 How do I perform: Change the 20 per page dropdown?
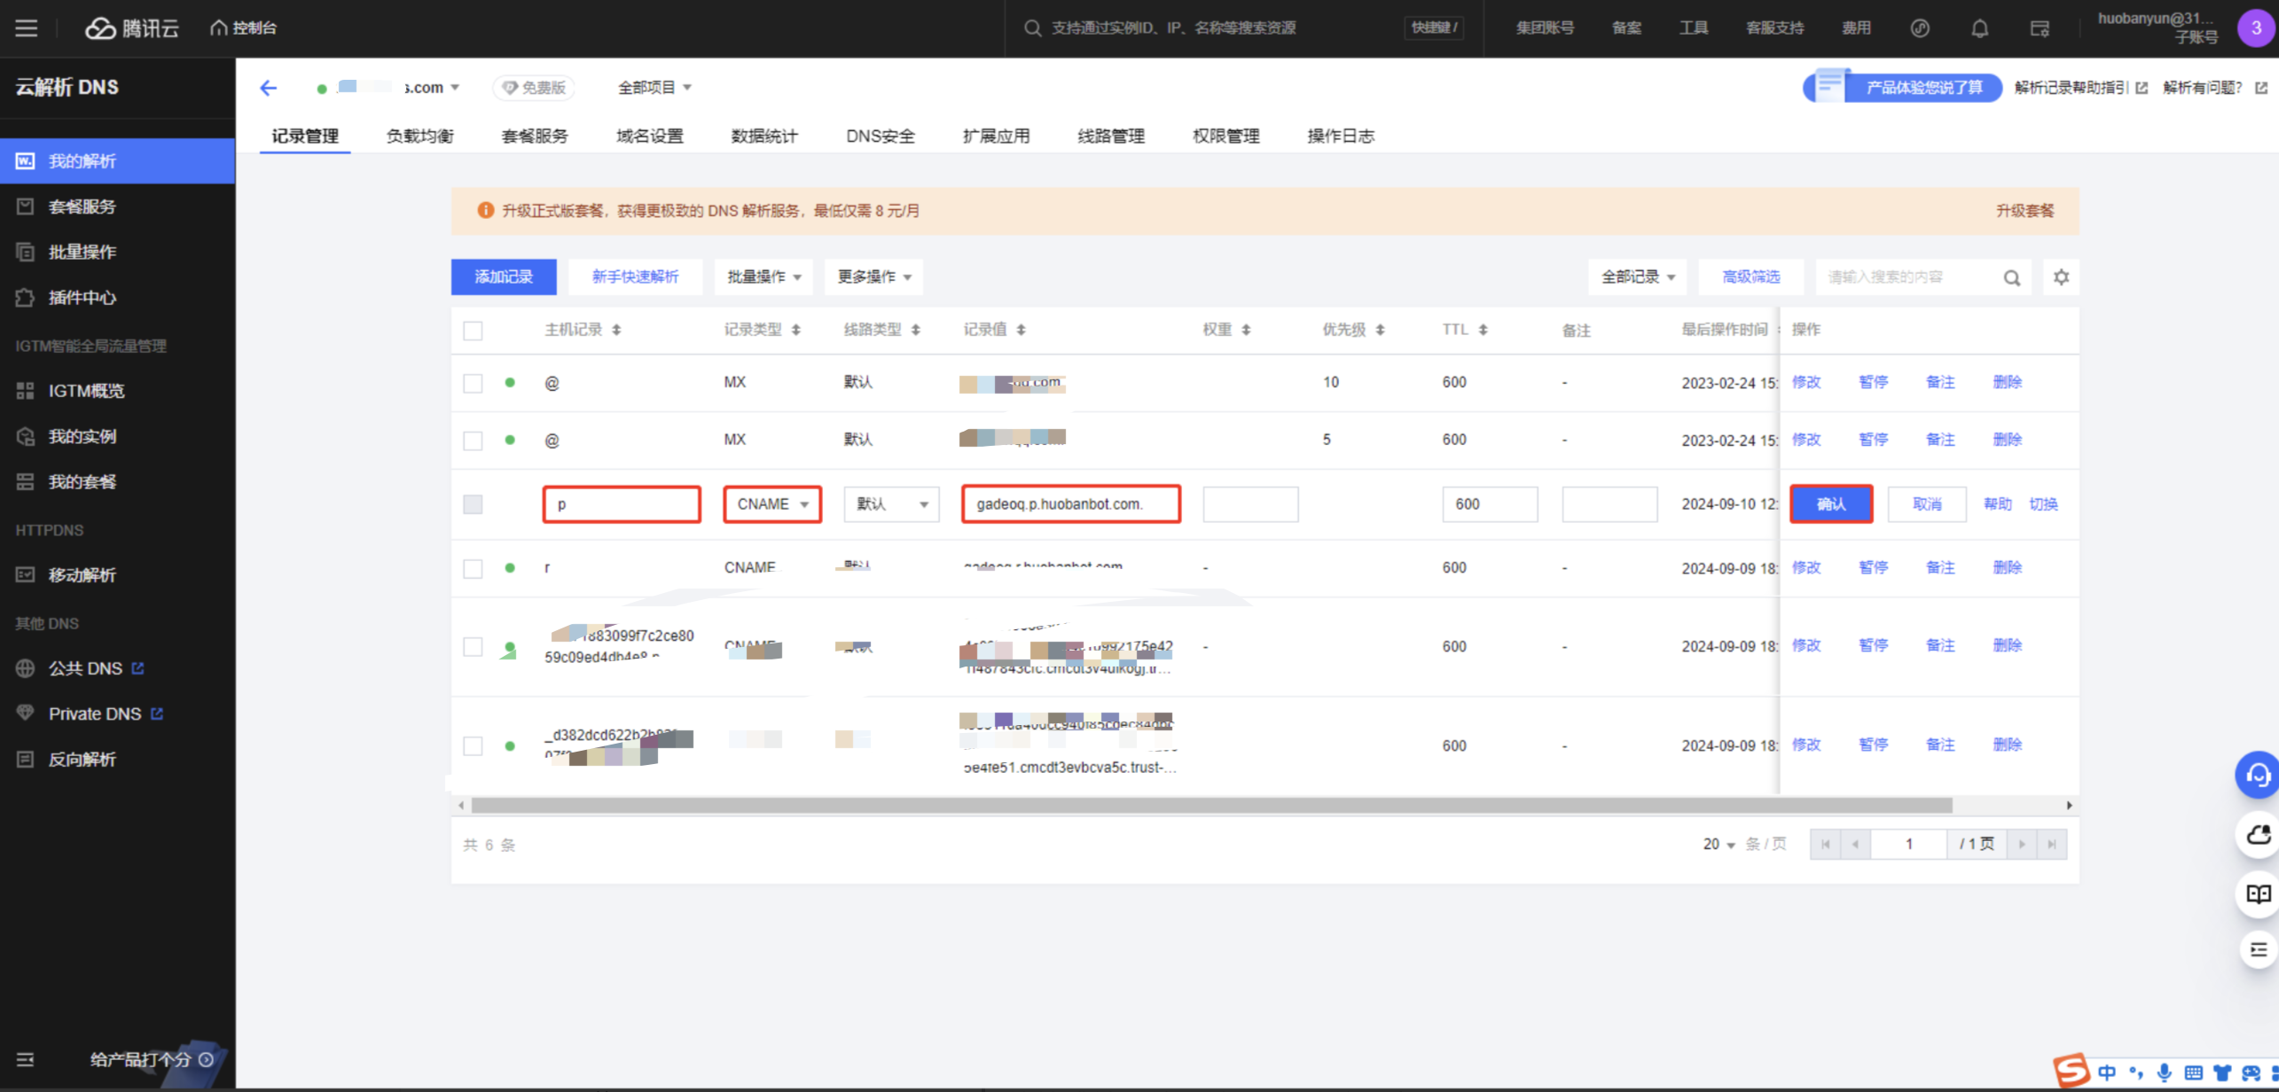tap(1719, 845)
